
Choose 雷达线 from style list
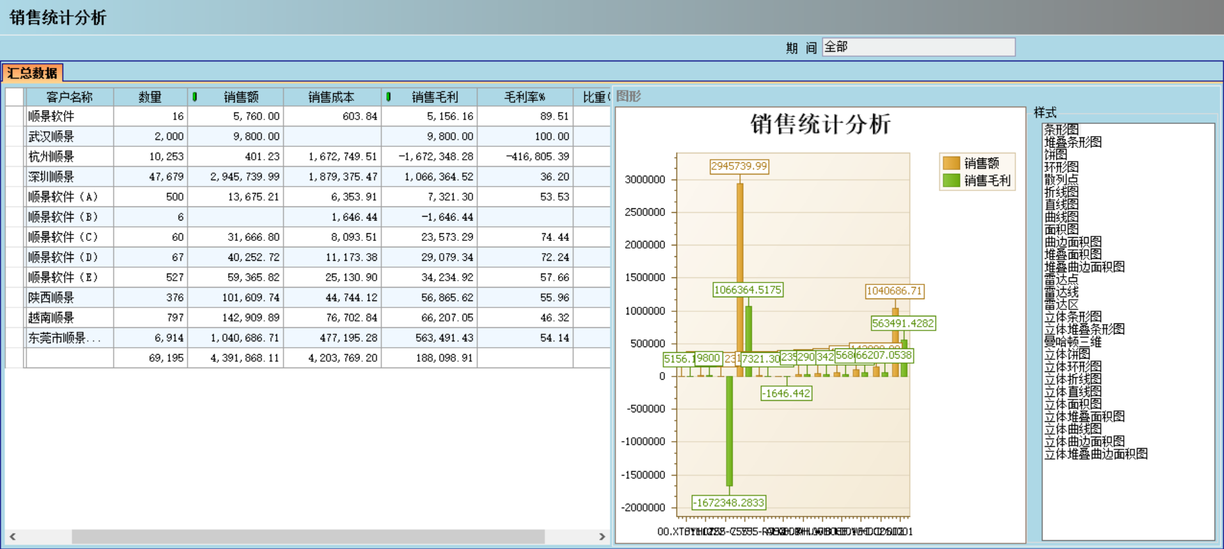[1062, 292]
